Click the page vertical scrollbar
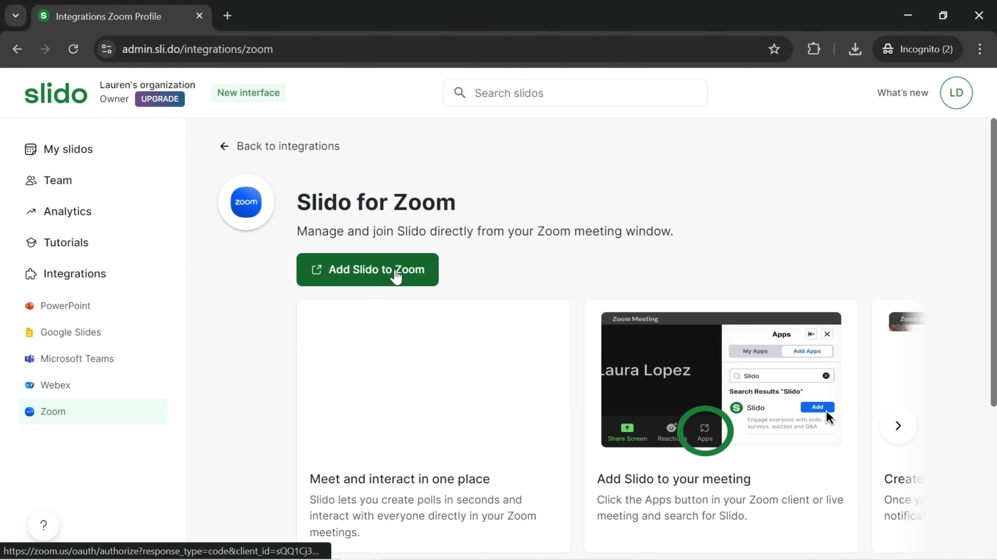997x560 pixels. click(993, 263)
